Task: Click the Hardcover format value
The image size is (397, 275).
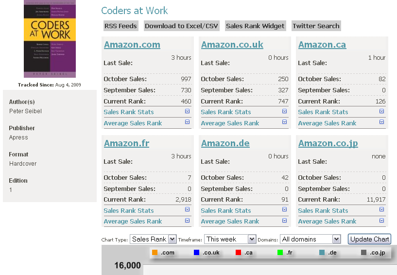Action: point(23,164)
